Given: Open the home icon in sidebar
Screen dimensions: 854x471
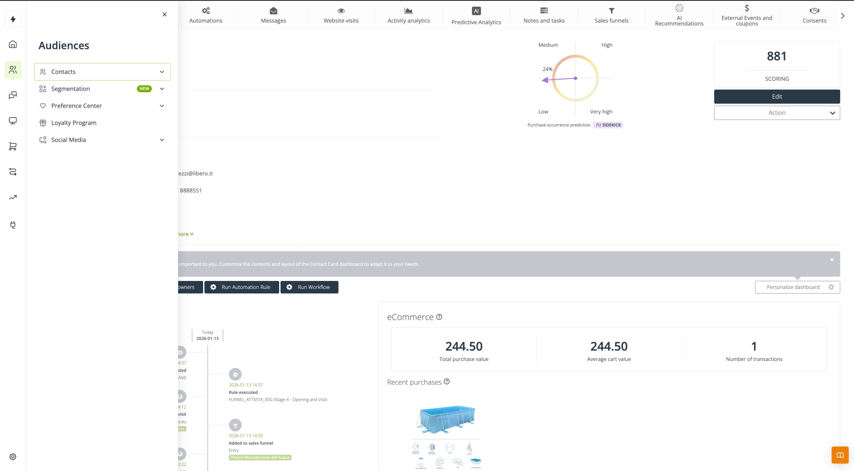Looking at the screenshot, I should click(x=13, y=44).
